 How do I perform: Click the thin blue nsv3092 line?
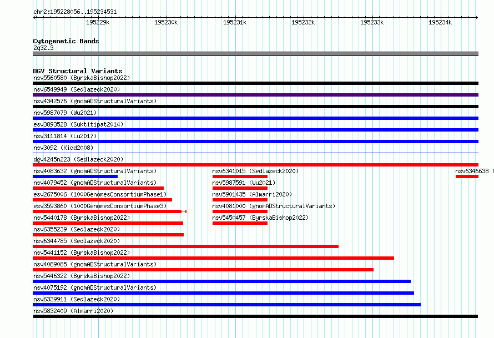tap(255, 153)
